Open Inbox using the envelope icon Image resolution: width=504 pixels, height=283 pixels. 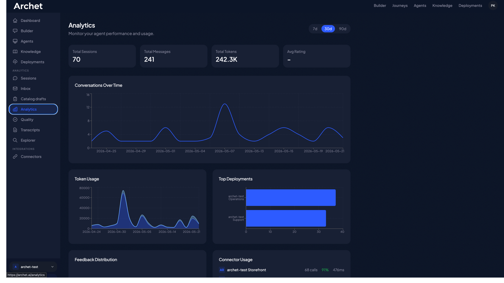[15, 89]
